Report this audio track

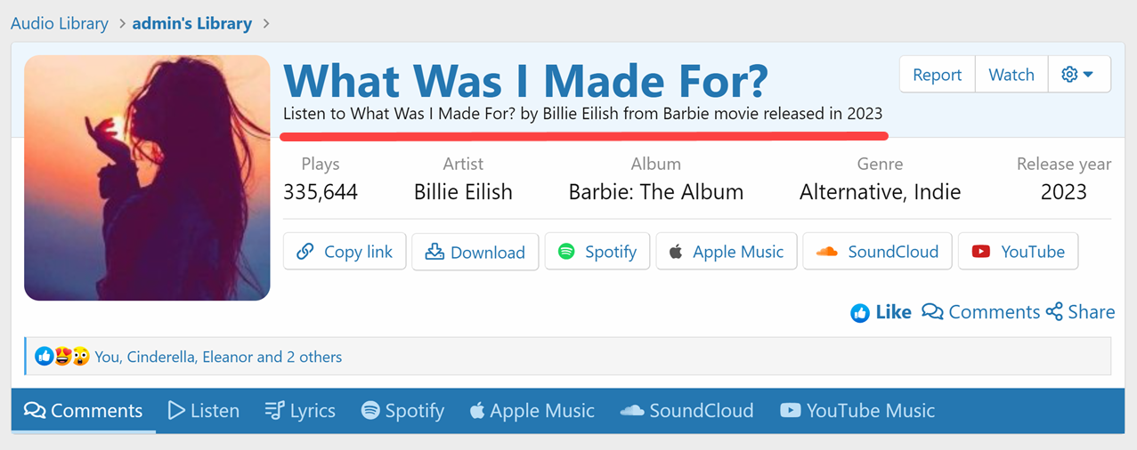pyautogui.click(x=937, y=75)
